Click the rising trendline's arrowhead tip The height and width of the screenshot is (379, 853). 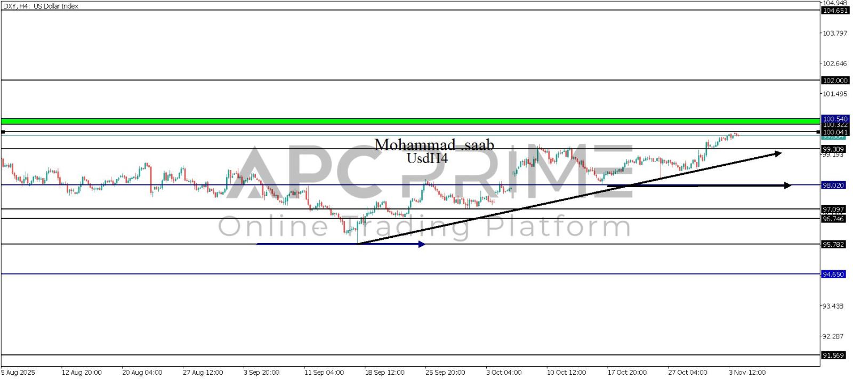(778, 154)
